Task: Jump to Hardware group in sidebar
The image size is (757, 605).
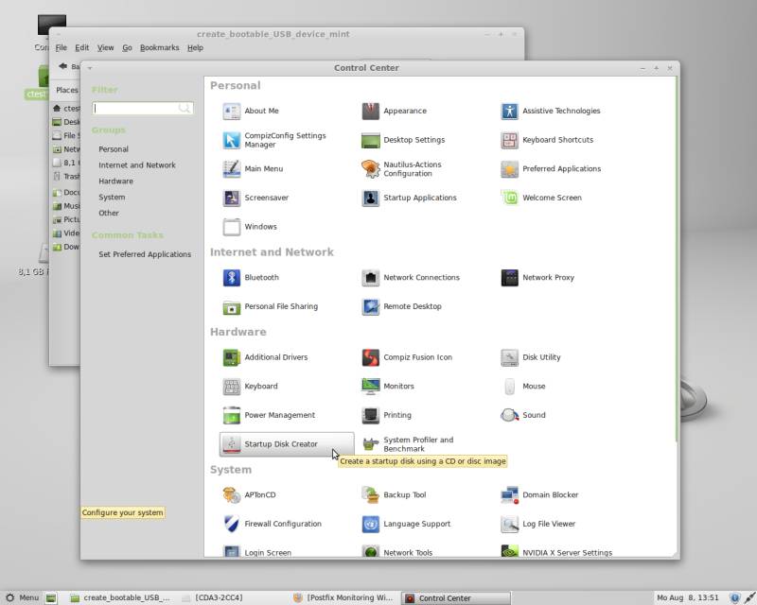Action: pyautogui.click(x=115, y=181)
